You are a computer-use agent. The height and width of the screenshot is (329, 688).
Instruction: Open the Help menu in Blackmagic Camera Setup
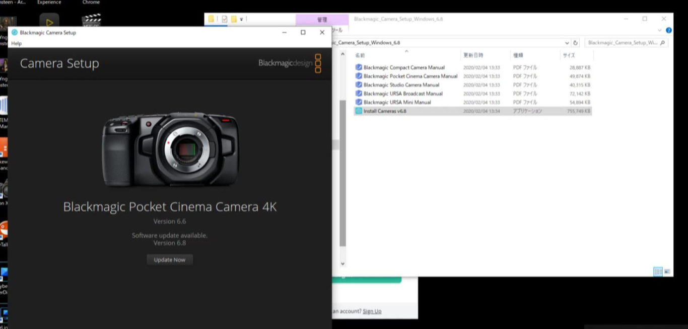coord(16,43)
